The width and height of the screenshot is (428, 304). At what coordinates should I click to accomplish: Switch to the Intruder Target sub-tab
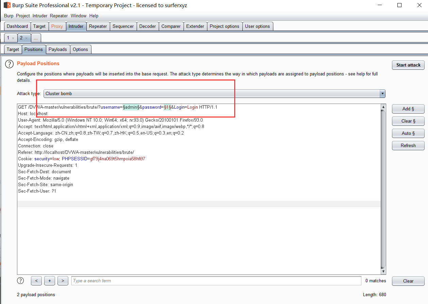[x=13, y=50]
